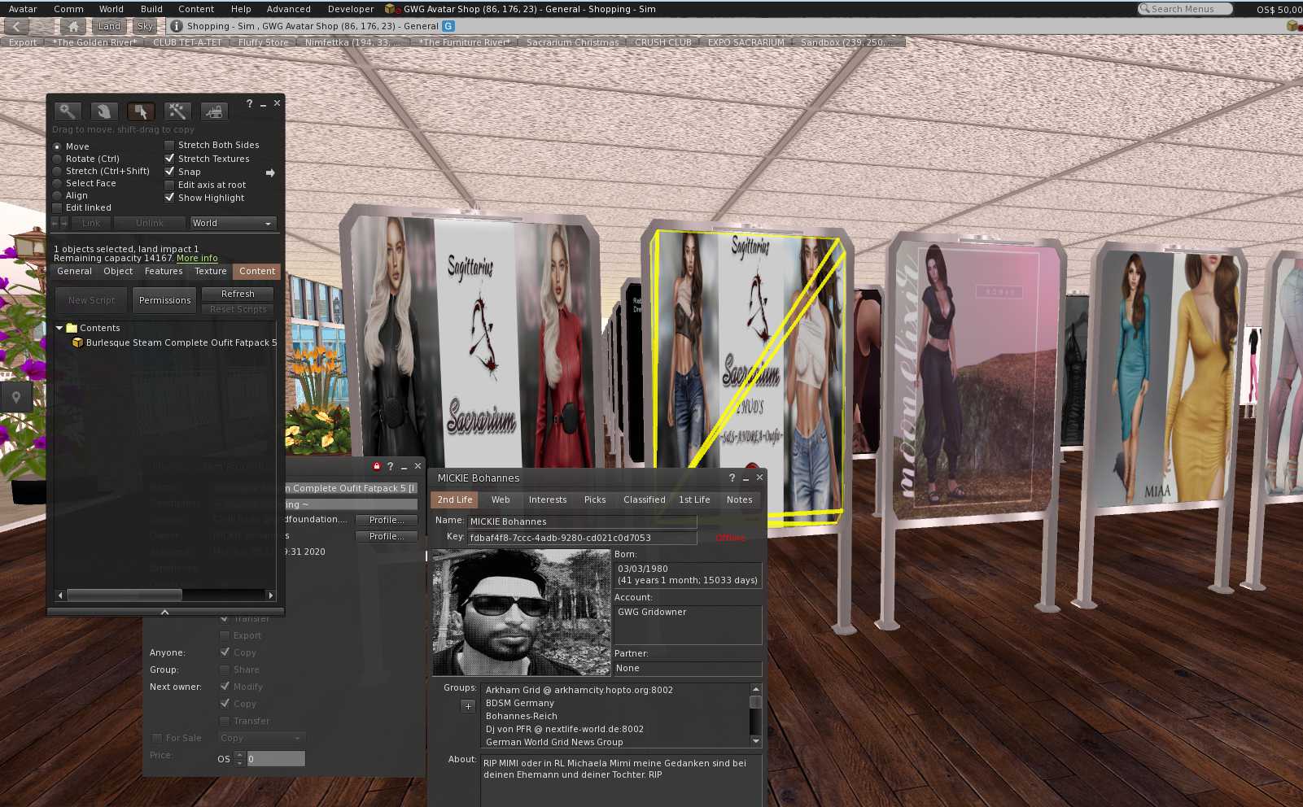Disable the Snap checkbox
Screen dimensions: 1303x807
click(169, 172)
